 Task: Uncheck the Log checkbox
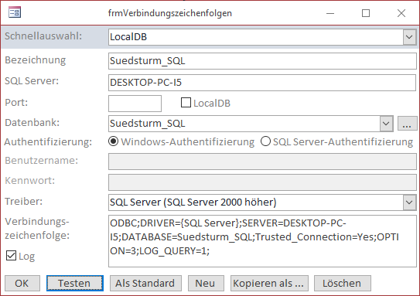click(x=11, y=256)
